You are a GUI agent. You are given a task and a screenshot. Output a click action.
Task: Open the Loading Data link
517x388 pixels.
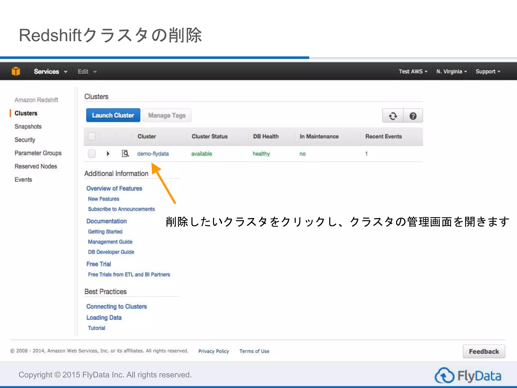(x=104, y=318)
